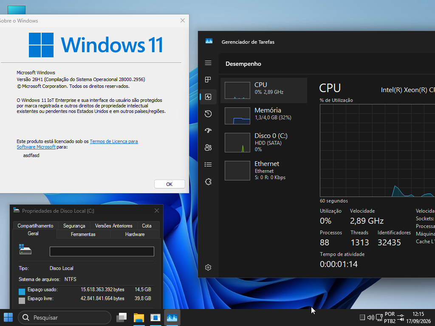
Task: Click blue used-space color swatch
Action: tap(22, 292)
